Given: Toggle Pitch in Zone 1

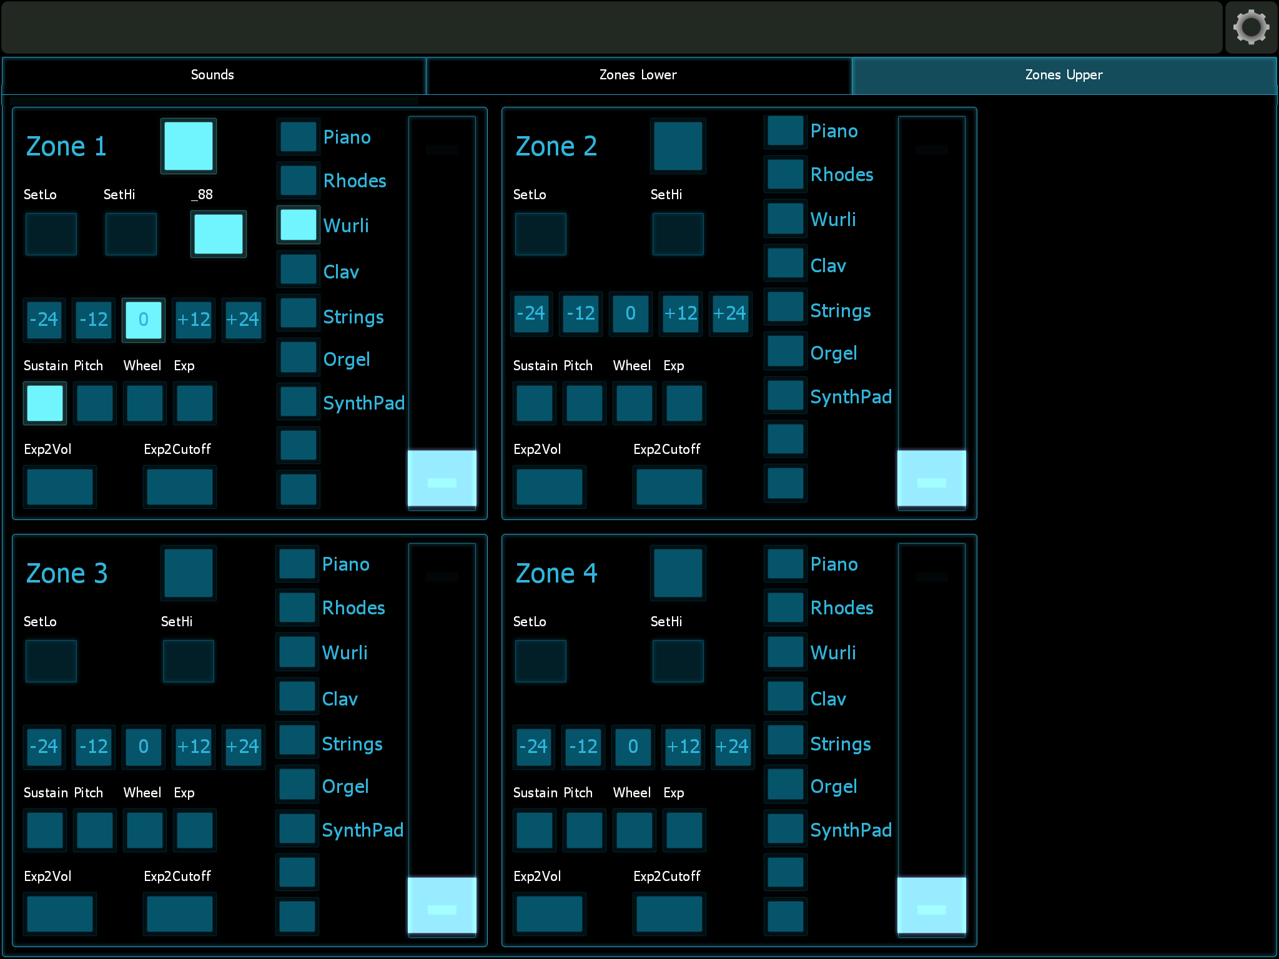Looking at the screenshot, I should click(95, 403).
